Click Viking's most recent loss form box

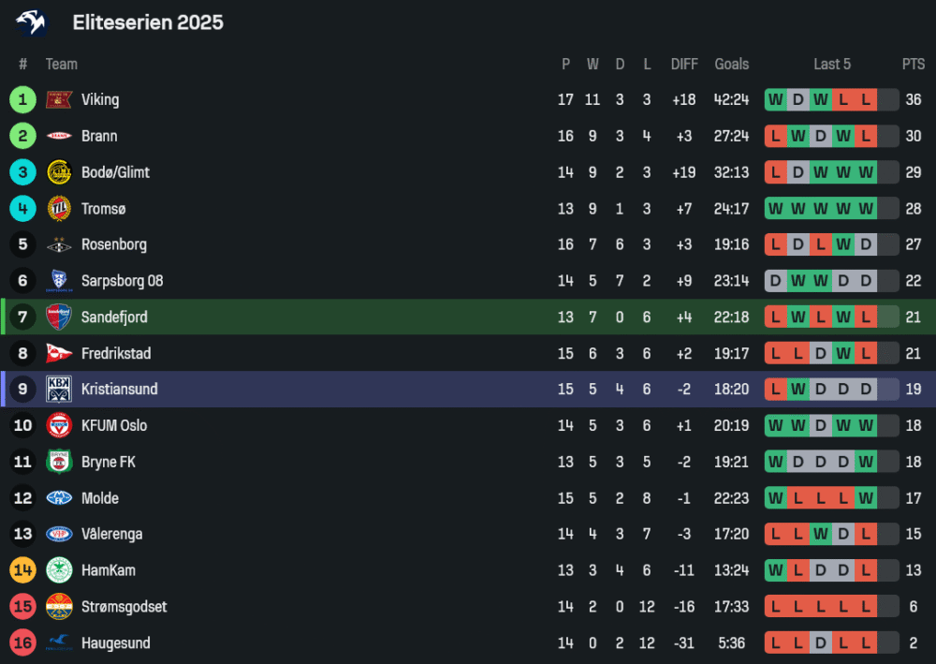[866, 99]
